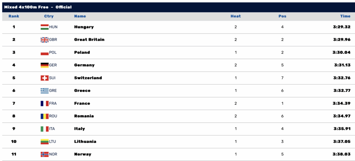The image size is (355, 161).
Task: Click the Name column header
Action: [x=80, y=16]
